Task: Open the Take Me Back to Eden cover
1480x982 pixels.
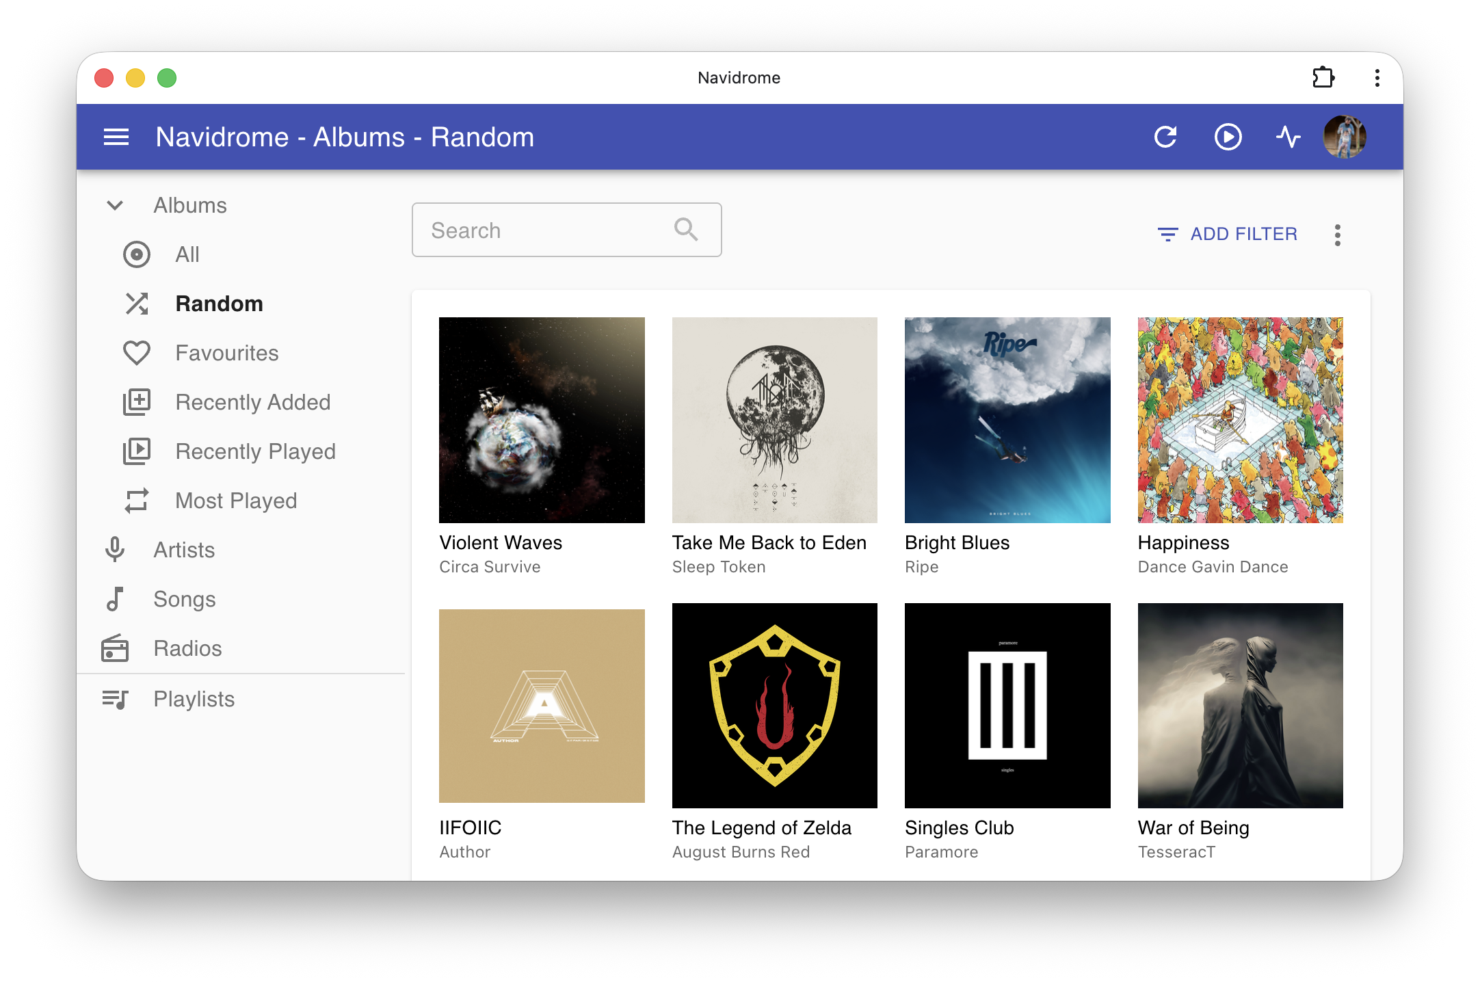Action: [775, 420]
